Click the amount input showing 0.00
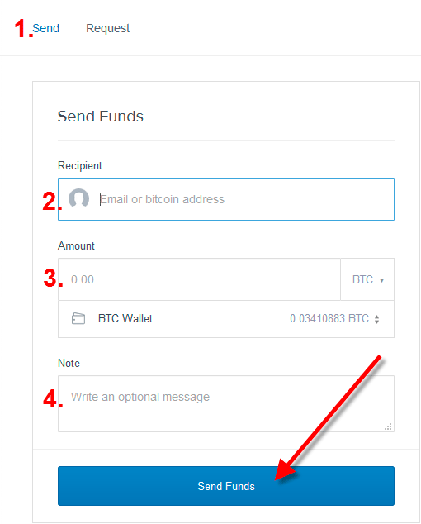 199,279
